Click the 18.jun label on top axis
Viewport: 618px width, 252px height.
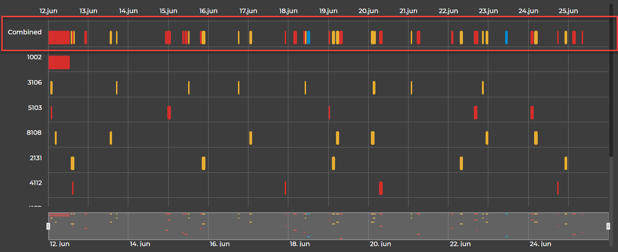[288, 11]
